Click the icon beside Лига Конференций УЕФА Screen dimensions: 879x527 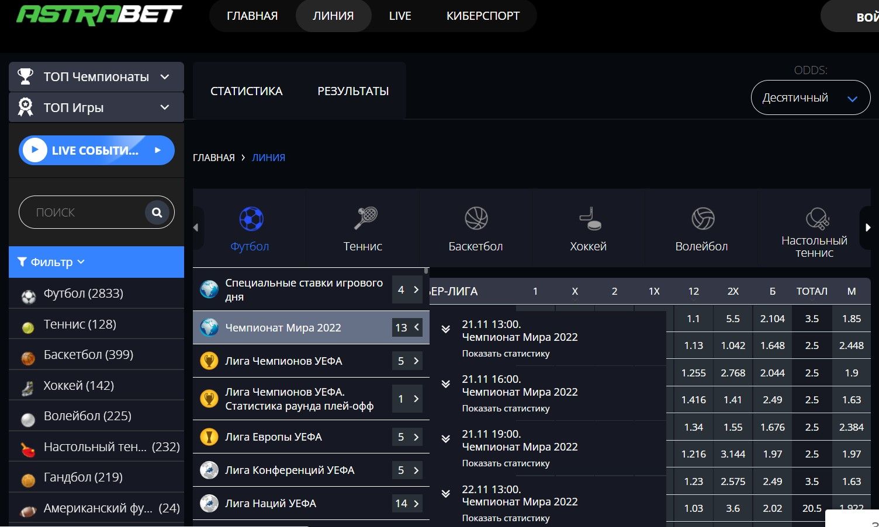pyautogui.click(x=209, y=470)
